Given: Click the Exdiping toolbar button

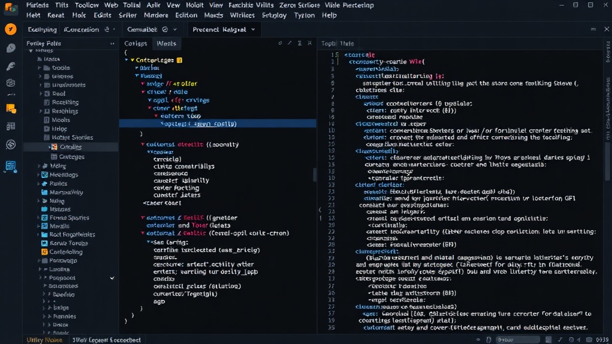Looking at the screenshot, I should click(x=42, y=29).
